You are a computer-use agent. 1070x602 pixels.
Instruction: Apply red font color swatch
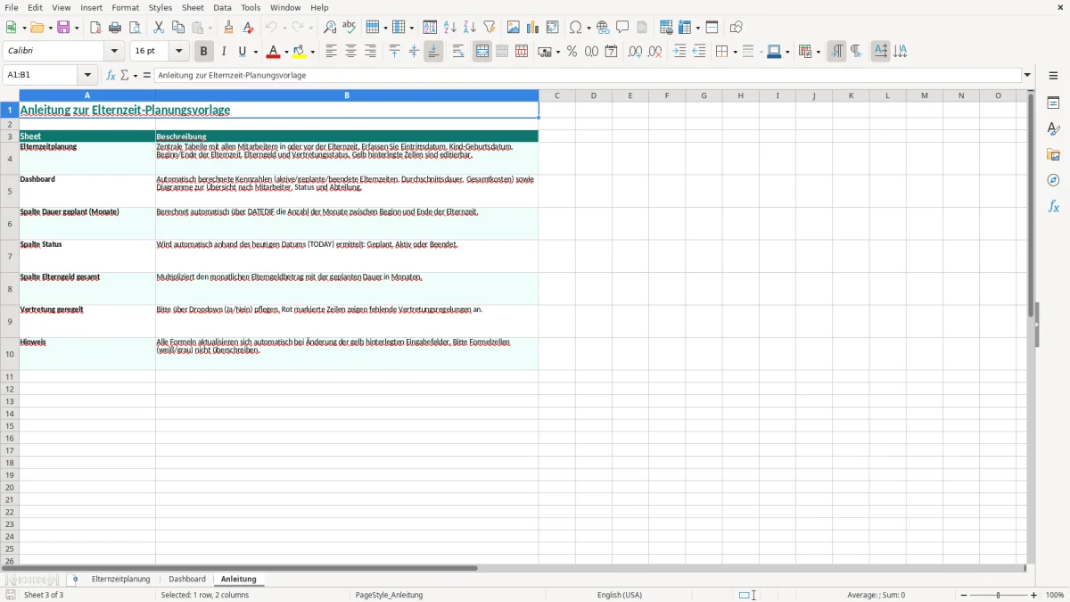coord(273,52)
